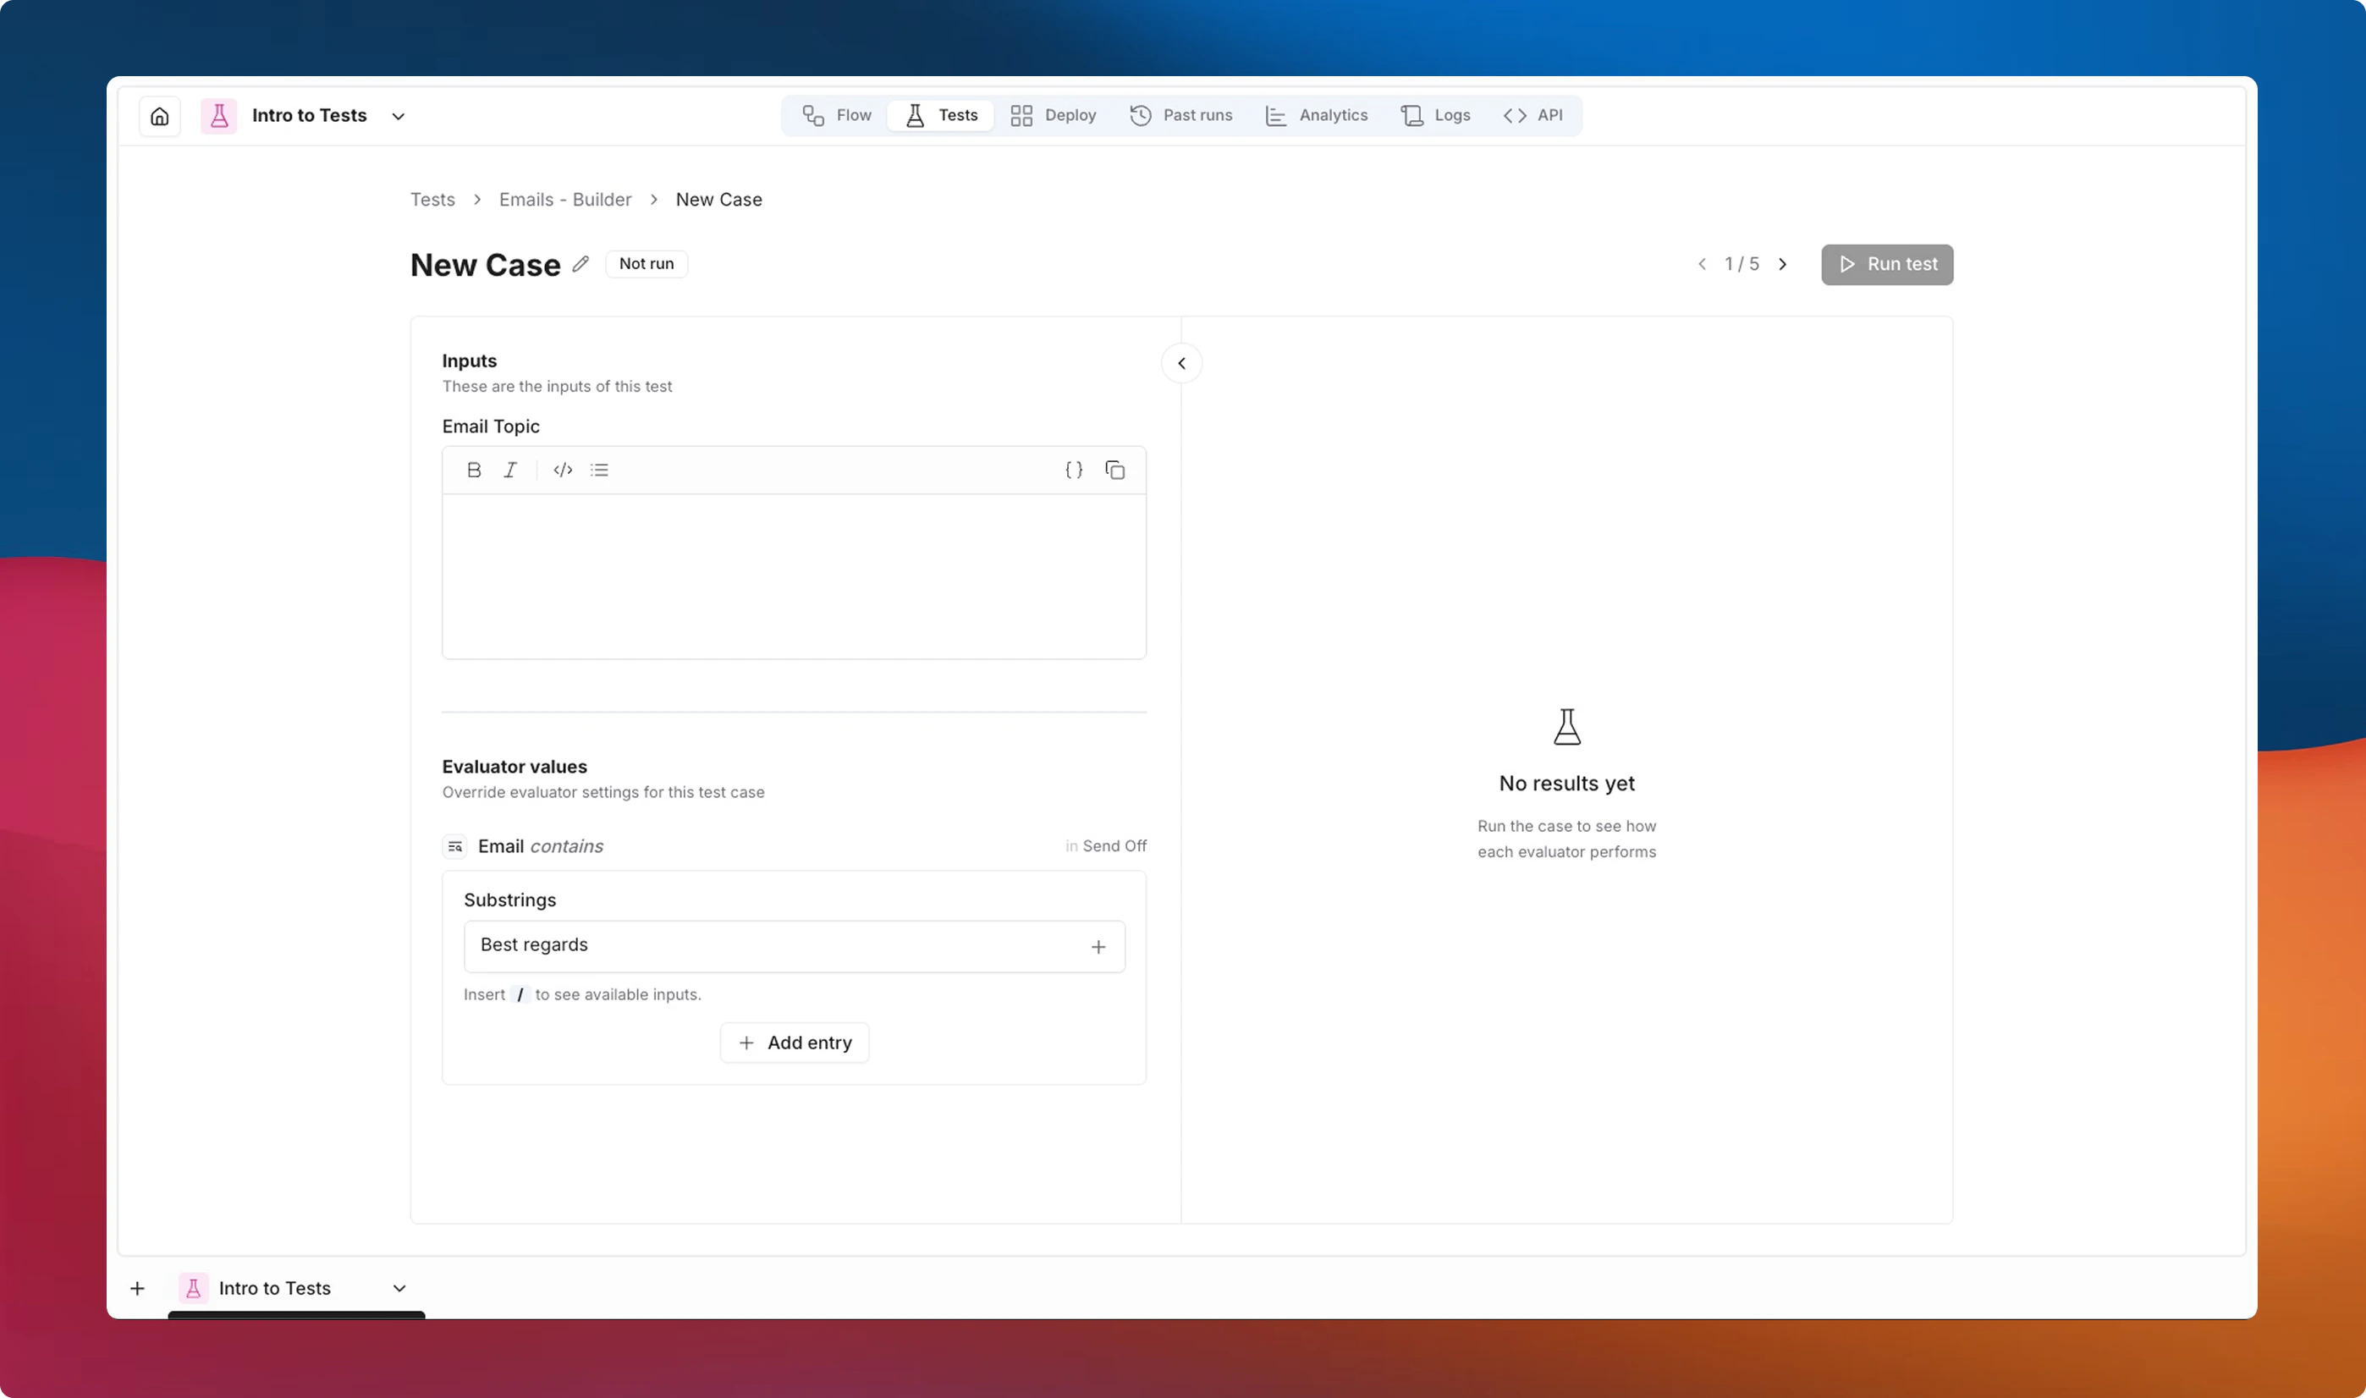Open the Intro to Tests workspace dropdown
Screen dimensions: 2366x1398
(398, 115)
